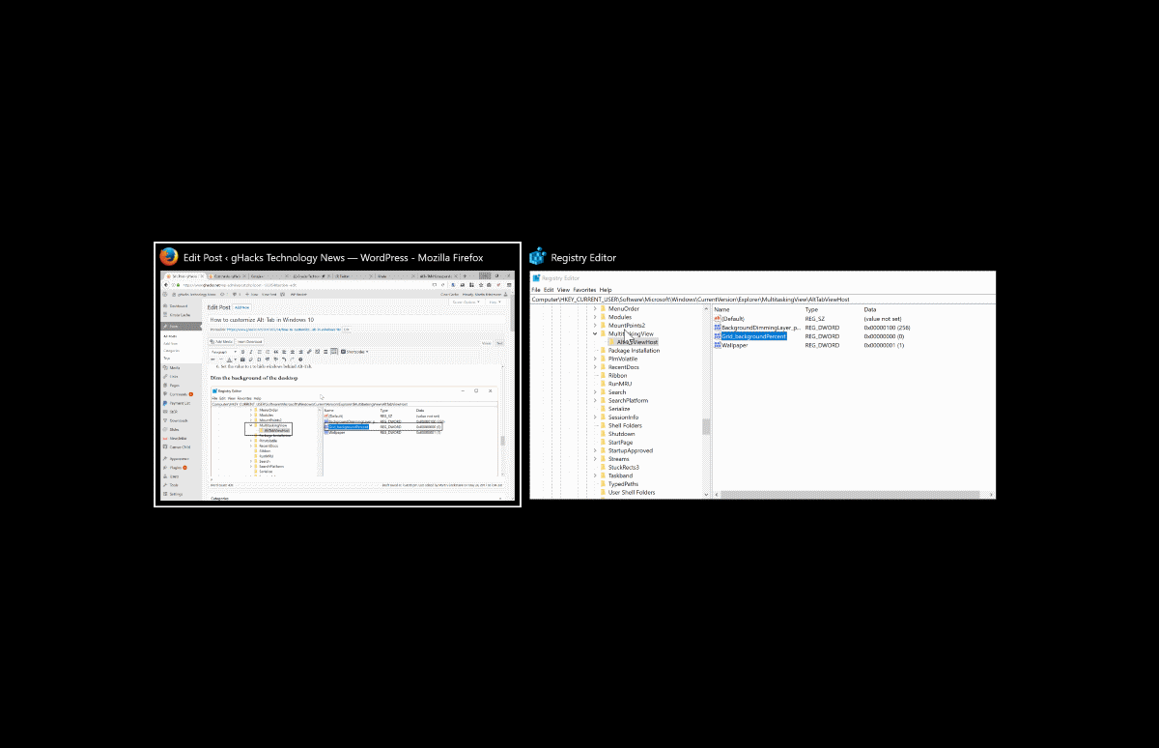Click the StuckRects3 folder icon in the tree
This screenshot has height=748, width=1159.
pos(604,467)
